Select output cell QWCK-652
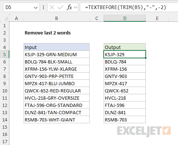178x145 pixels. 125,91
